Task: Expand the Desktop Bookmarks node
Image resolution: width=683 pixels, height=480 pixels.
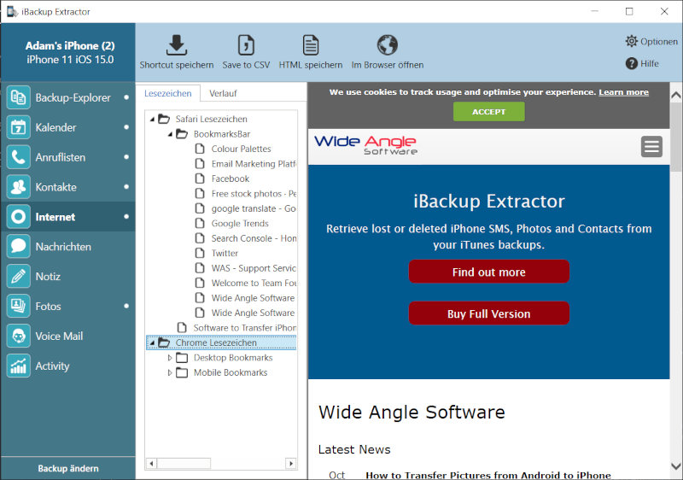Action: (170, 358)
